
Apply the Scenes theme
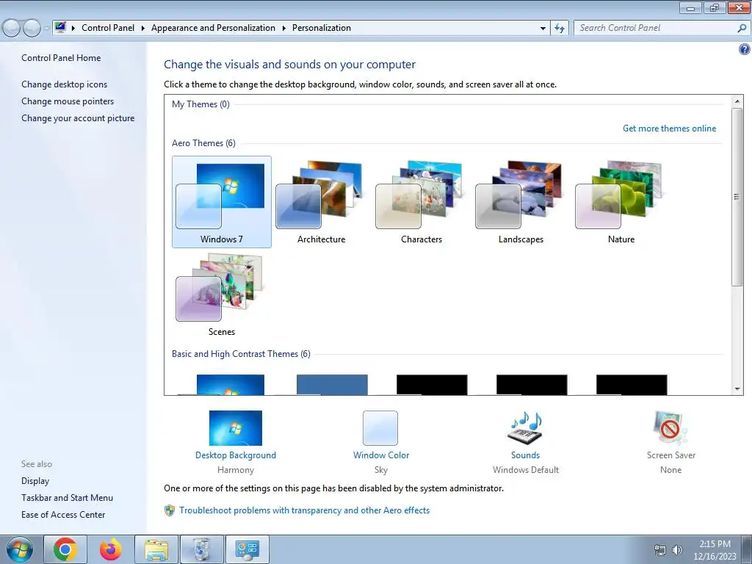(x=222, y=294)
